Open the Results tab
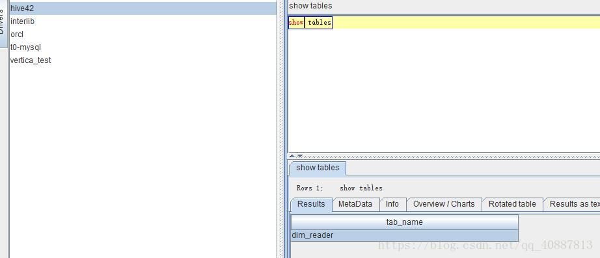The image size is (600, 258). [311, 204]
